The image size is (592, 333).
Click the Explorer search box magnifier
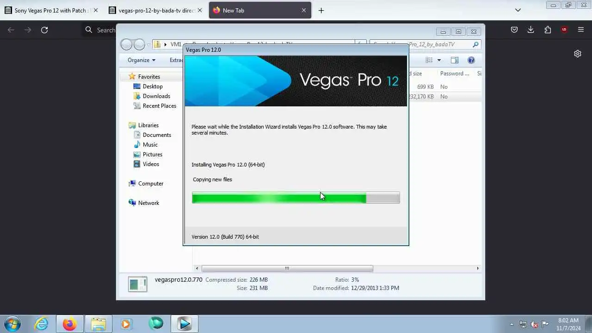coord(475,44)
